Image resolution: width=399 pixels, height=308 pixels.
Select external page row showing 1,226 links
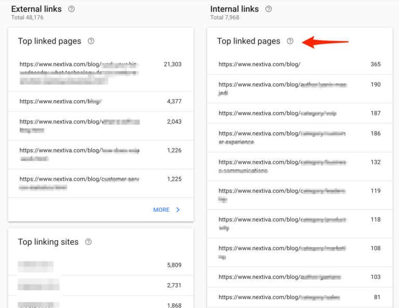click(x=100, y=154)
